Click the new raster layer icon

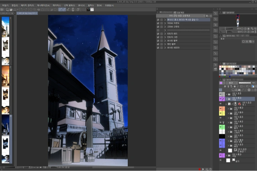tap(233, 90)
